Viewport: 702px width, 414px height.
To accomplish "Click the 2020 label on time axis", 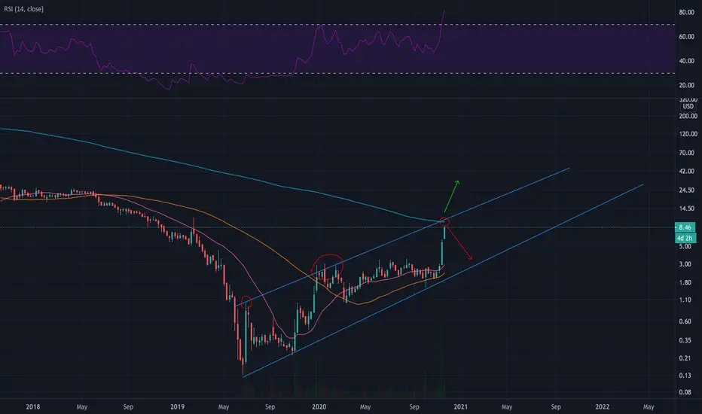I will pos(319,406).
